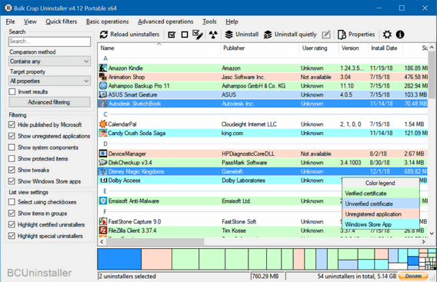Open the Quick filters menu

[x=62, y=22]
